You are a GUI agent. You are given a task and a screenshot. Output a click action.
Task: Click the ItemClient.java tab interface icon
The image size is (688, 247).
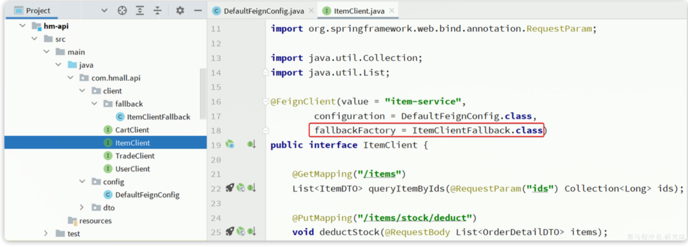[x=326, y=11]
